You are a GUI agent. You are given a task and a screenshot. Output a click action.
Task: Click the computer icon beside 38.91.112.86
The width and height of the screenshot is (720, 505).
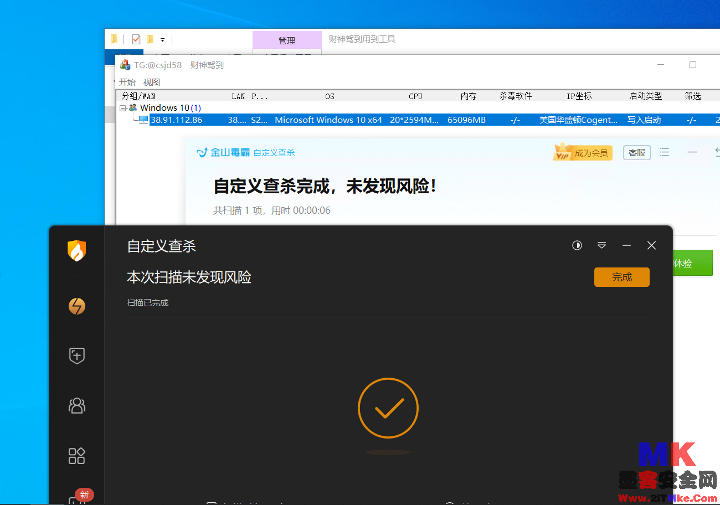coord(143,120)
